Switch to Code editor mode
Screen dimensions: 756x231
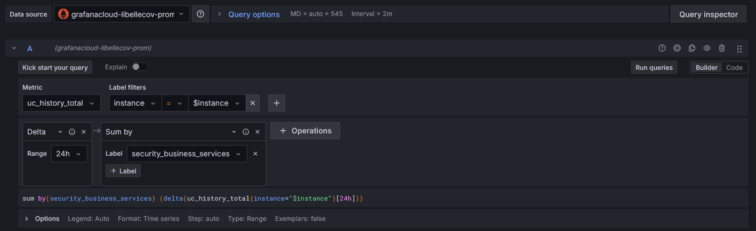click(734, 68)
